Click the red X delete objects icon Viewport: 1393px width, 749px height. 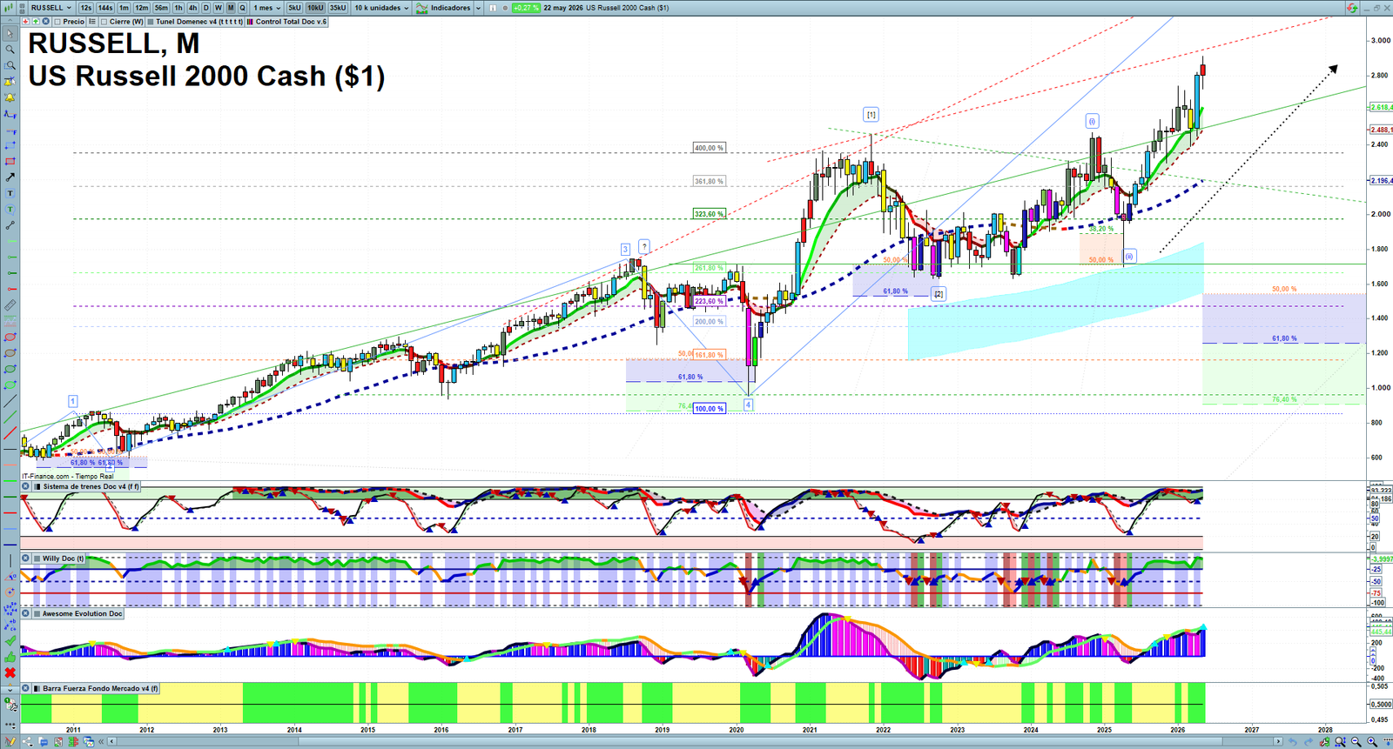(10, 672)
